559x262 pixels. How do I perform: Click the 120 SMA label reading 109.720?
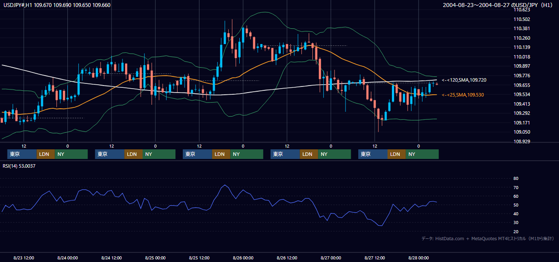tap(464, 80)
